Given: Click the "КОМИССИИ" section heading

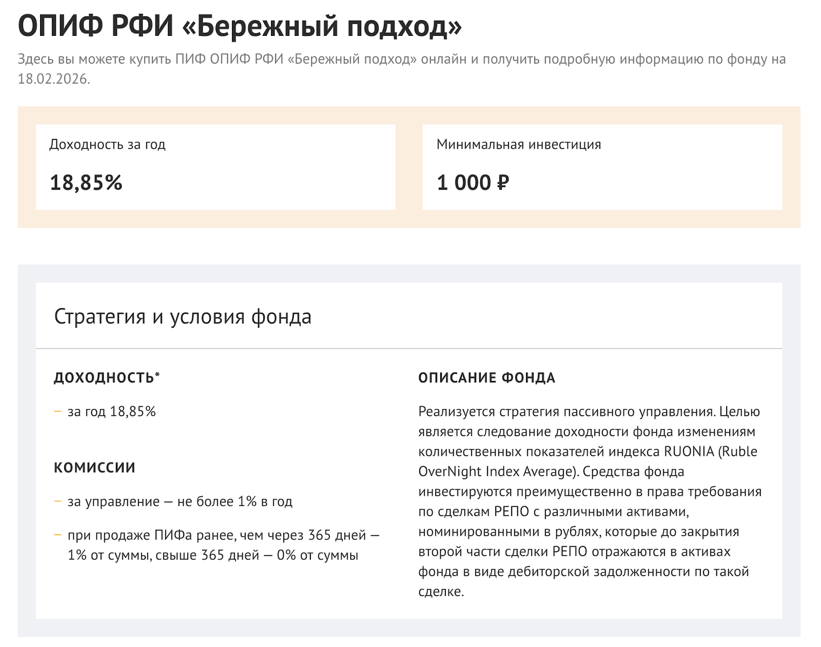Looking at the screenshot, I should [x=94, y=468].
